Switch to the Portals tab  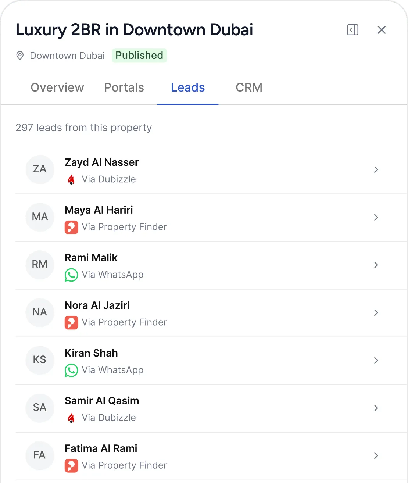click(124, 87)
